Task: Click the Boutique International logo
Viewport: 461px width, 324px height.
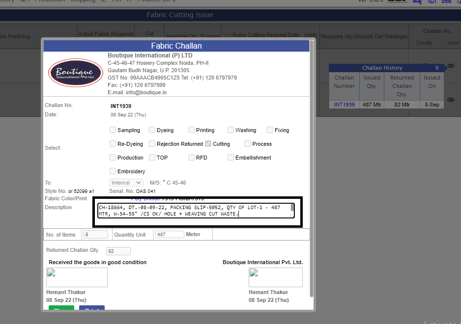Action: click(76, 73)
